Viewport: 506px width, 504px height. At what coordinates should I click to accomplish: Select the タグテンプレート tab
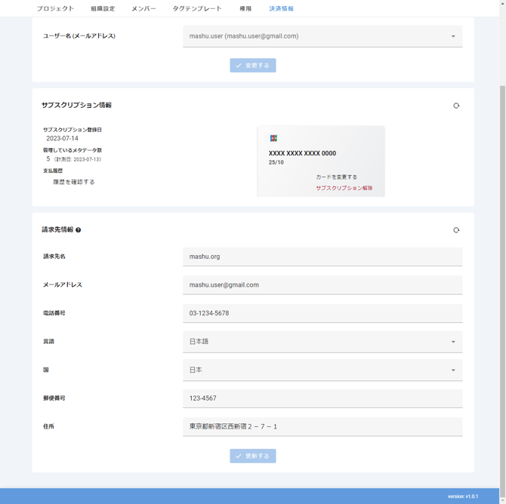(197, 8)
